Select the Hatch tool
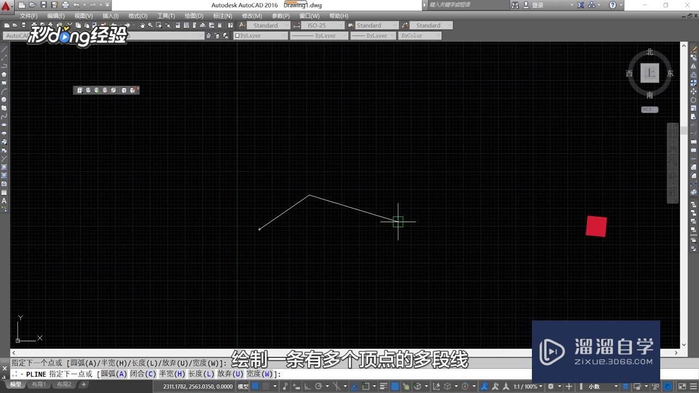 pos(4,167)
